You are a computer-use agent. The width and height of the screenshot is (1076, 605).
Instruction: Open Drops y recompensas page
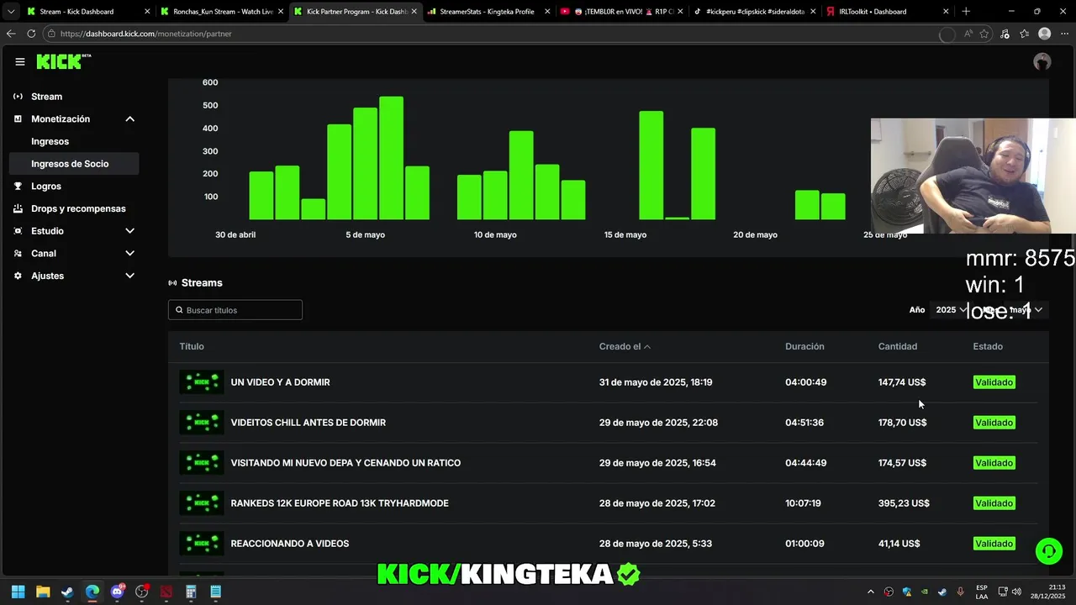tap(78, 208)
